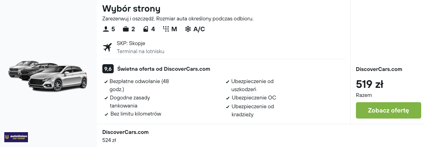Click the A/C snowflake icon
Image resolution: width=425 pixels, height=147 pixels.
point(188,29)
